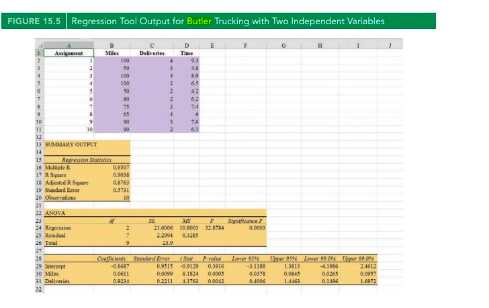Click the FIGURE 15.5 label
489x308 pixels.
click(34, 21)
